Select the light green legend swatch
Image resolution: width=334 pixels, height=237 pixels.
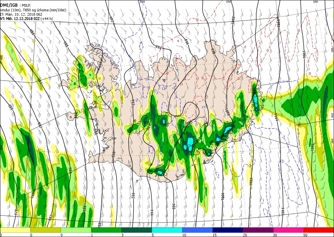(76, 230)
